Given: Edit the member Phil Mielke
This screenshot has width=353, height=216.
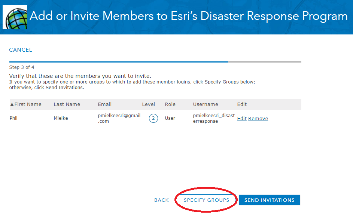Looking at the screenshot, I should (x=242, y=118).
